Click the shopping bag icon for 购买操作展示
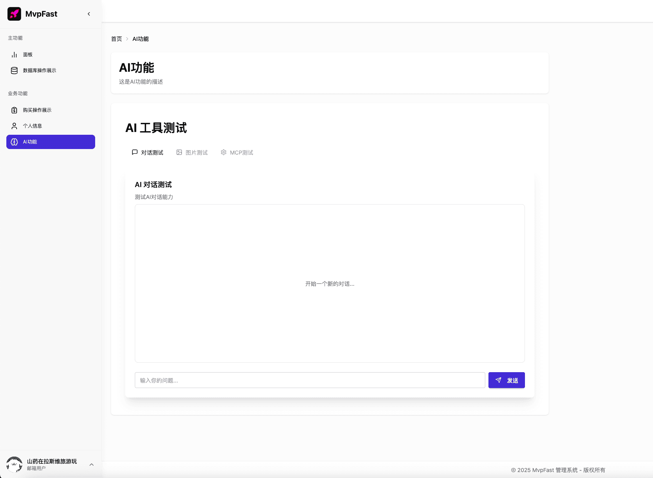The image size is (653, 478). click(14, 110)
